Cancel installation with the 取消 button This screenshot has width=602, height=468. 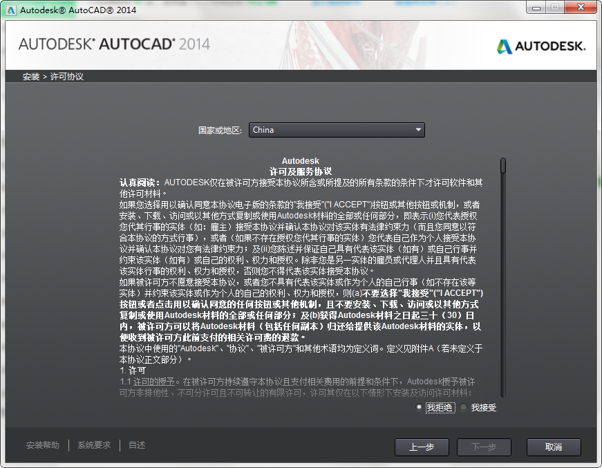[554, 447]
